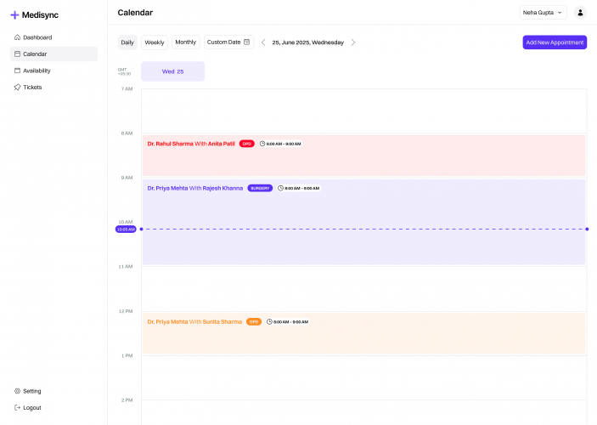The height and width of the screenshot is (425, 597).
Task: Go to previous day with left chevron
Action: (x=263, y=42)
